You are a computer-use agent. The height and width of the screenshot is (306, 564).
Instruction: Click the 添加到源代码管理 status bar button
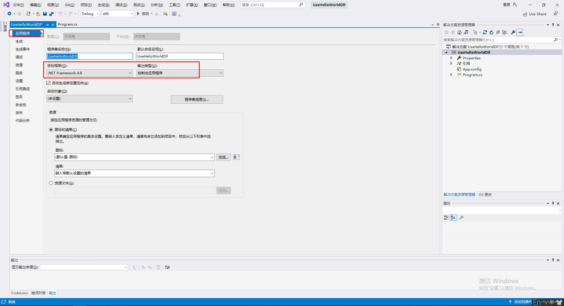pyautogui.click(x=520, y=302)
